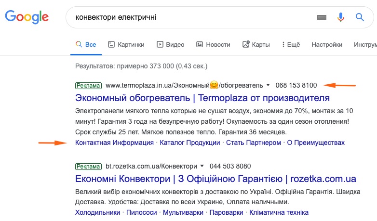Image resolution: width=377 pixels, height=221 pixels.
Task: Click the 'Результатов: примерно 373 000' text
Action: 141,66
